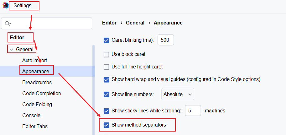Disable Show sticky lines while scrolling
Viewport: 286px width, 135px height.
point(106,111)
